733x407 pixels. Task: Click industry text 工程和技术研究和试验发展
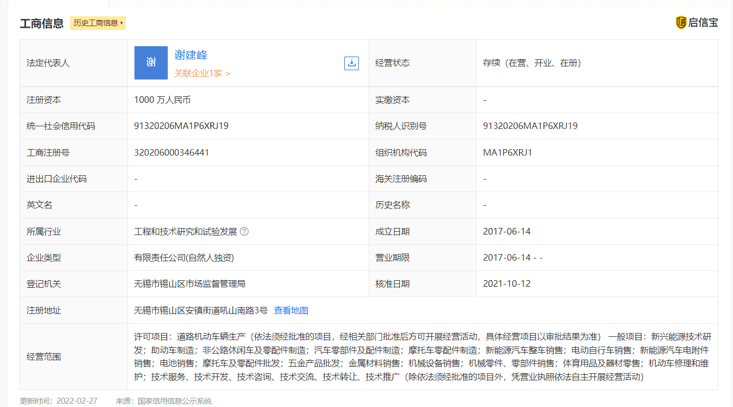[186, 231]
